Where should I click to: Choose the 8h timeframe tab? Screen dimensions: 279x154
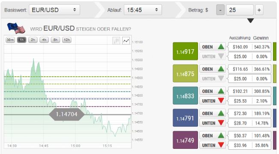pyautogui.click(x=55, y=40)
